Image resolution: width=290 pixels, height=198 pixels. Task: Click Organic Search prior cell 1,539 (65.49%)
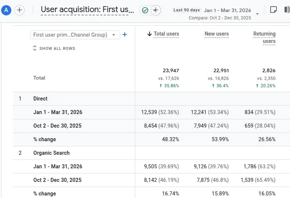click(258, 180)
